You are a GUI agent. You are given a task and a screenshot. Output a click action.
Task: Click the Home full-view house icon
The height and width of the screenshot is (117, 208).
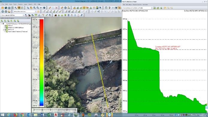(x=44, y=8)
